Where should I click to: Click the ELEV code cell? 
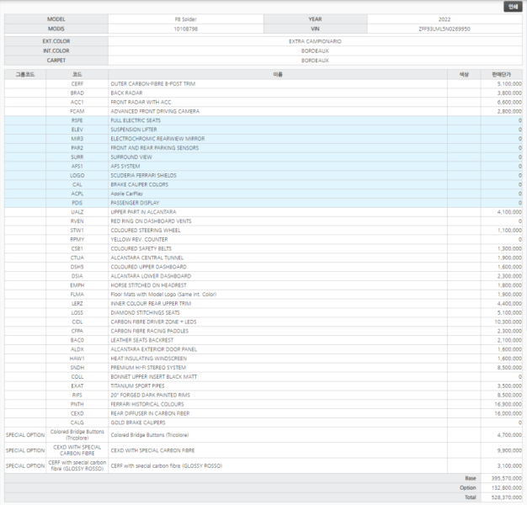click(x=77, y=130)
